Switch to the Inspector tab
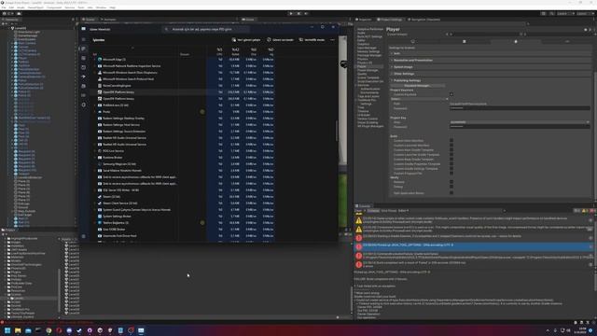This screenshot has width=597, height=336. click(364, 20)
